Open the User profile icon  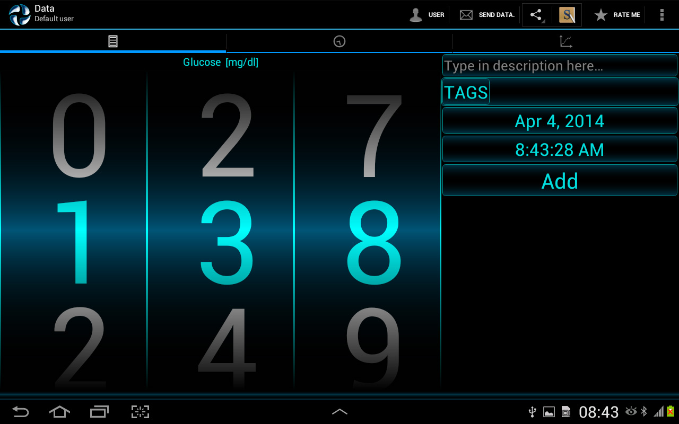coord(416,15)
